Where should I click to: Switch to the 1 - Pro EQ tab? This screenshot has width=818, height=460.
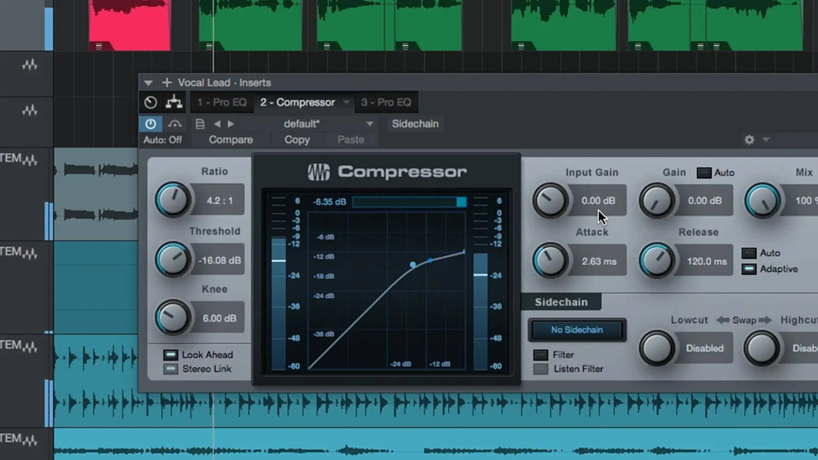[222, 102]
